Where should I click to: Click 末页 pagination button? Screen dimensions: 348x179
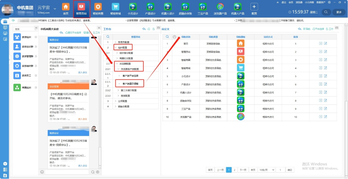point(253,170)
